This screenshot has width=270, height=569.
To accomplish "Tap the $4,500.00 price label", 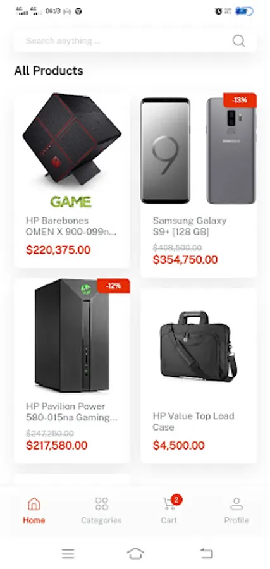I will [178, 445].
